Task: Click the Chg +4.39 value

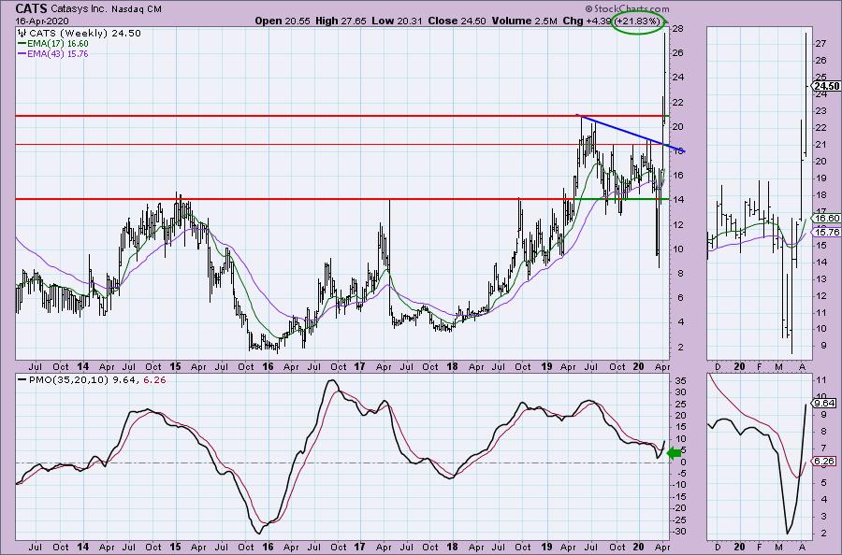Action: pyautogui.click(x=587, y=21)
